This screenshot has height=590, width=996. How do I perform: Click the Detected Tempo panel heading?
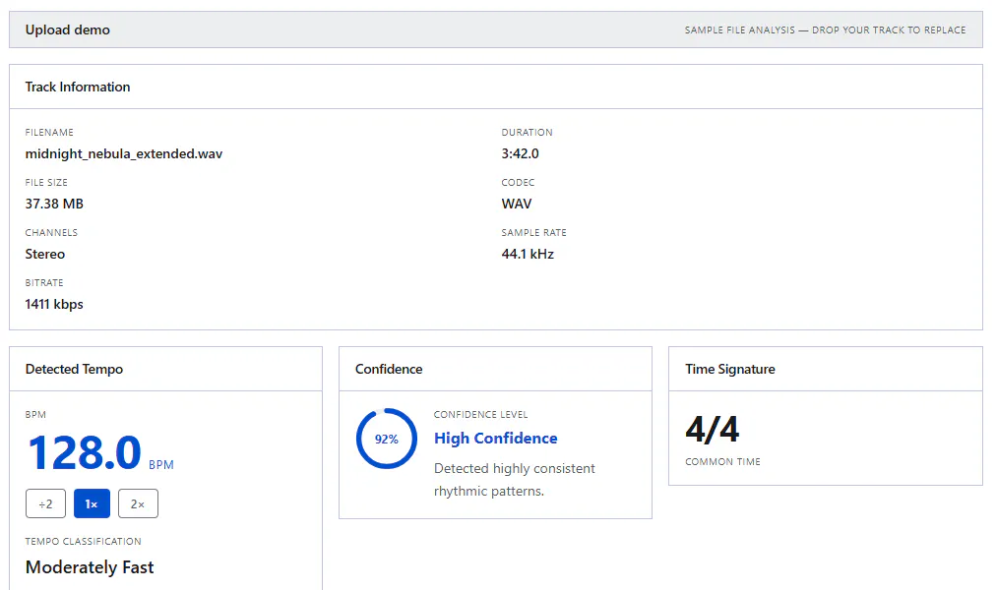click(75, 369)
